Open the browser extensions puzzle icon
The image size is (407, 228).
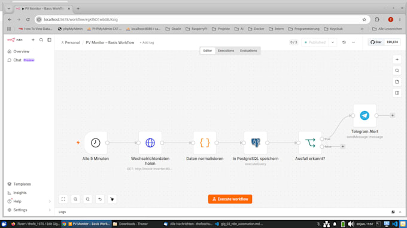(x=377, y=20)
